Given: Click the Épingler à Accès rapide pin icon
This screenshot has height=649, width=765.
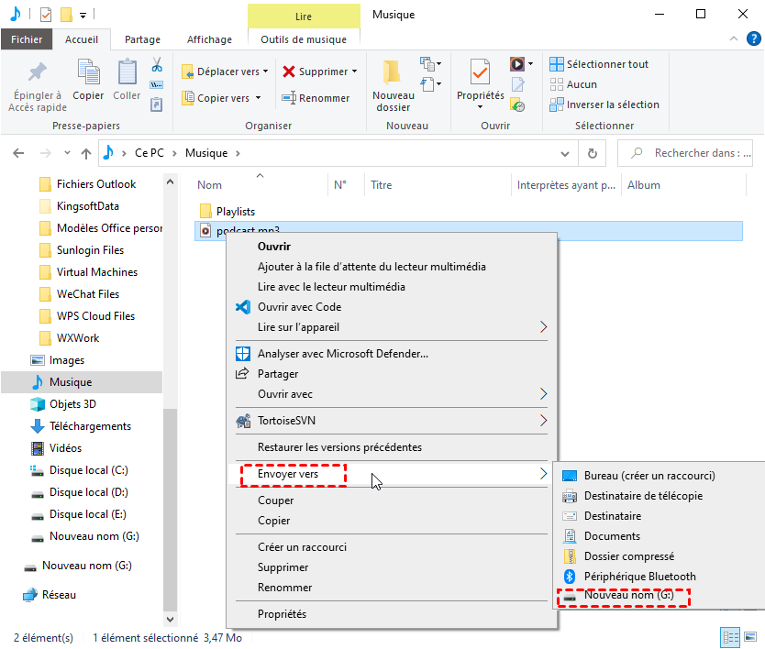Looking at the screenshot, I should pos(37,72).
